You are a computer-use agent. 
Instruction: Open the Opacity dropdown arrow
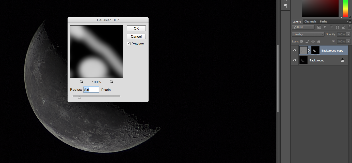coord(348,34)
